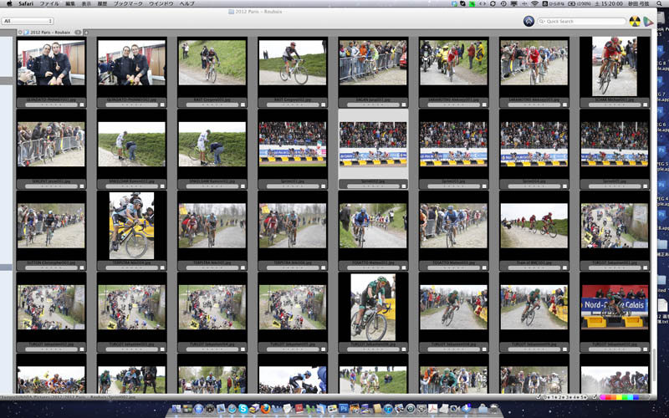
Task: Open the 表示 menu
Action: 86,3
